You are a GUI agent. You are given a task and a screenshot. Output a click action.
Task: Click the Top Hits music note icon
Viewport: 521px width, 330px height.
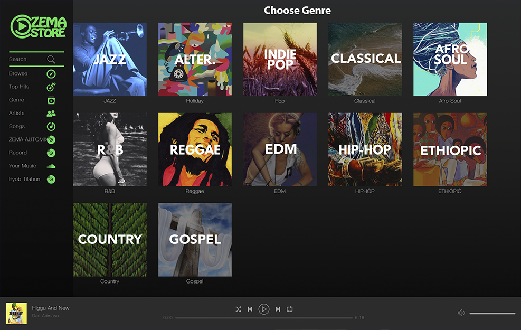point(51,87)
